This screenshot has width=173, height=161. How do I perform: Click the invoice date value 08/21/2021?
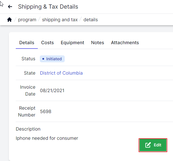52,91
